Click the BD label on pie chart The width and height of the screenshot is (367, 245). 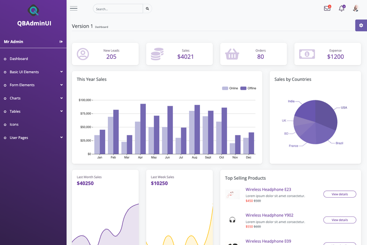pos(286,134)
